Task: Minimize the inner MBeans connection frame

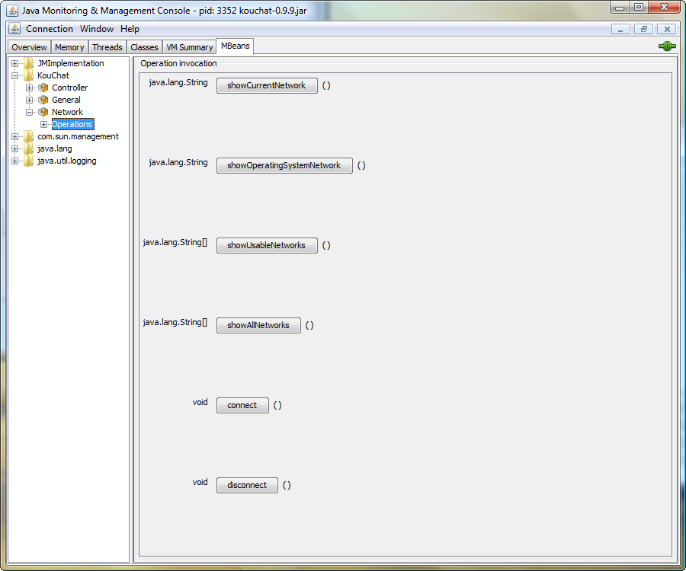Action: (x=620, y=29)
